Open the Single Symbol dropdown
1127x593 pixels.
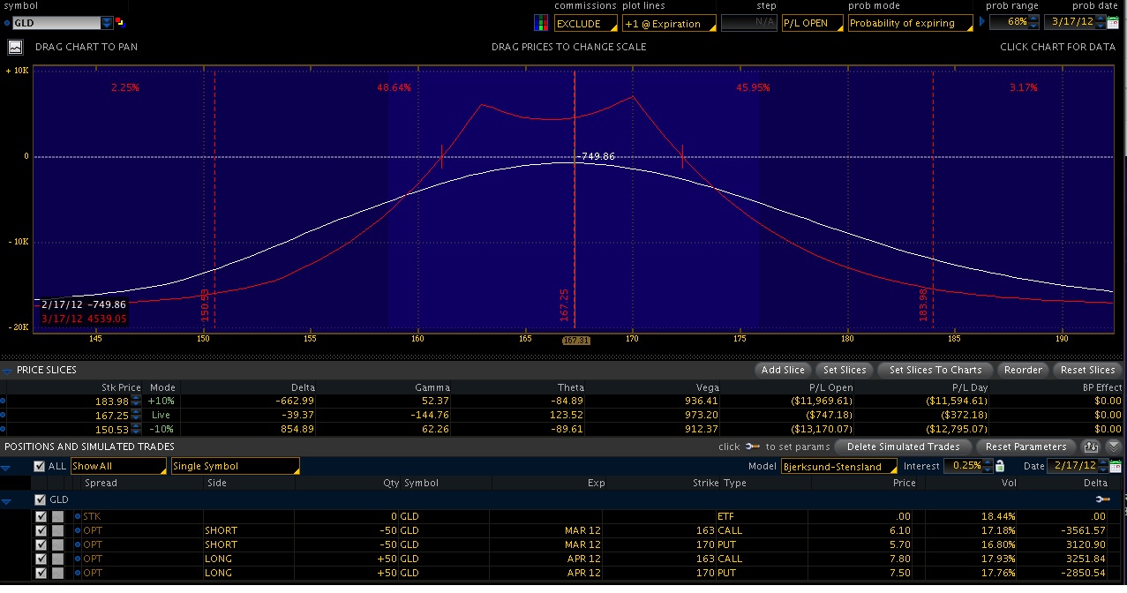[235, 466]
